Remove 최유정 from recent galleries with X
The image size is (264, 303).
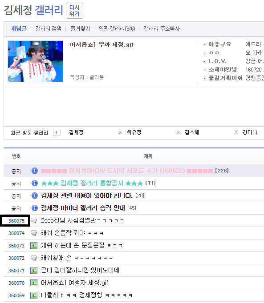click(x=178, y=132)
